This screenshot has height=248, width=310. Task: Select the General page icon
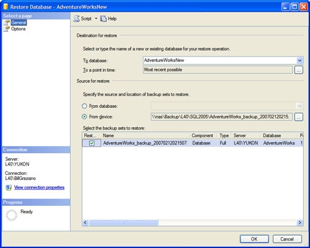(x=6, y=22)
